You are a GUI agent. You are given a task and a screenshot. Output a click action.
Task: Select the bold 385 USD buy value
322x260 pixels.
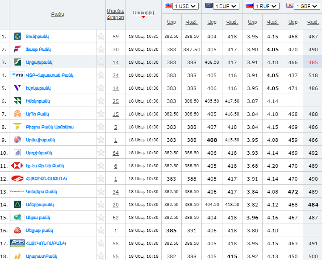coord(171,231)
